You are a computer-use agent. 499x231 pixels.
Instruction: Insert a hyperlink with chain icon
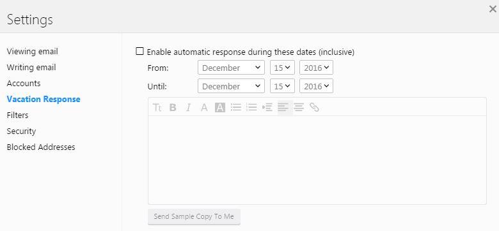click(x=314, y=107)
